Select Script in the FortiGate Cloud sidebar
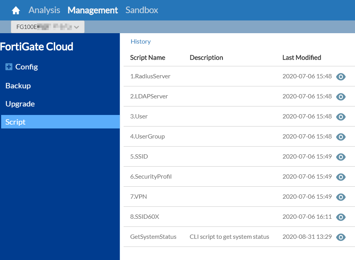Screen dimensions: 355x260 click(16, 122)
